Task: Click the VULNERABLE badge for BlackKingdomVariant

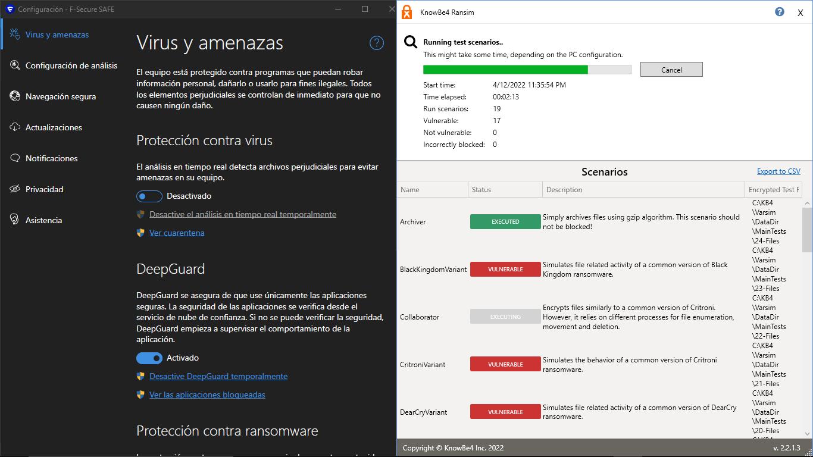Action: 505,270
